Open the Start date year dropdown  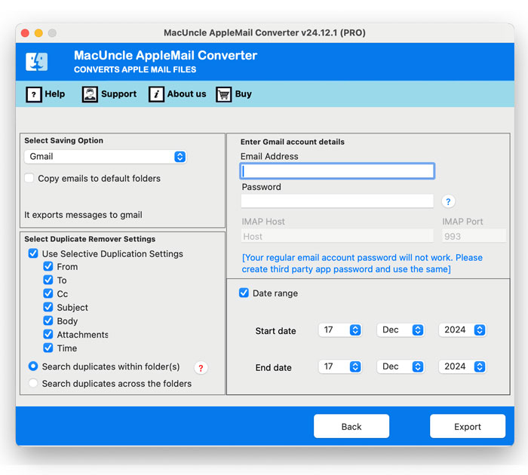[x=462, y=330]
